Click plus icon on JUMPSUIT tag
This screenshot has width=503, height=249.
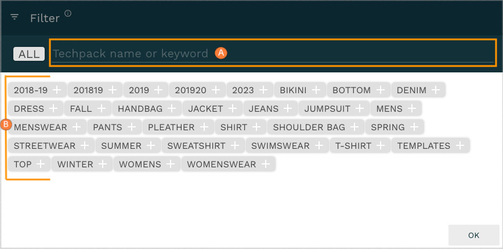pos(360,109)
